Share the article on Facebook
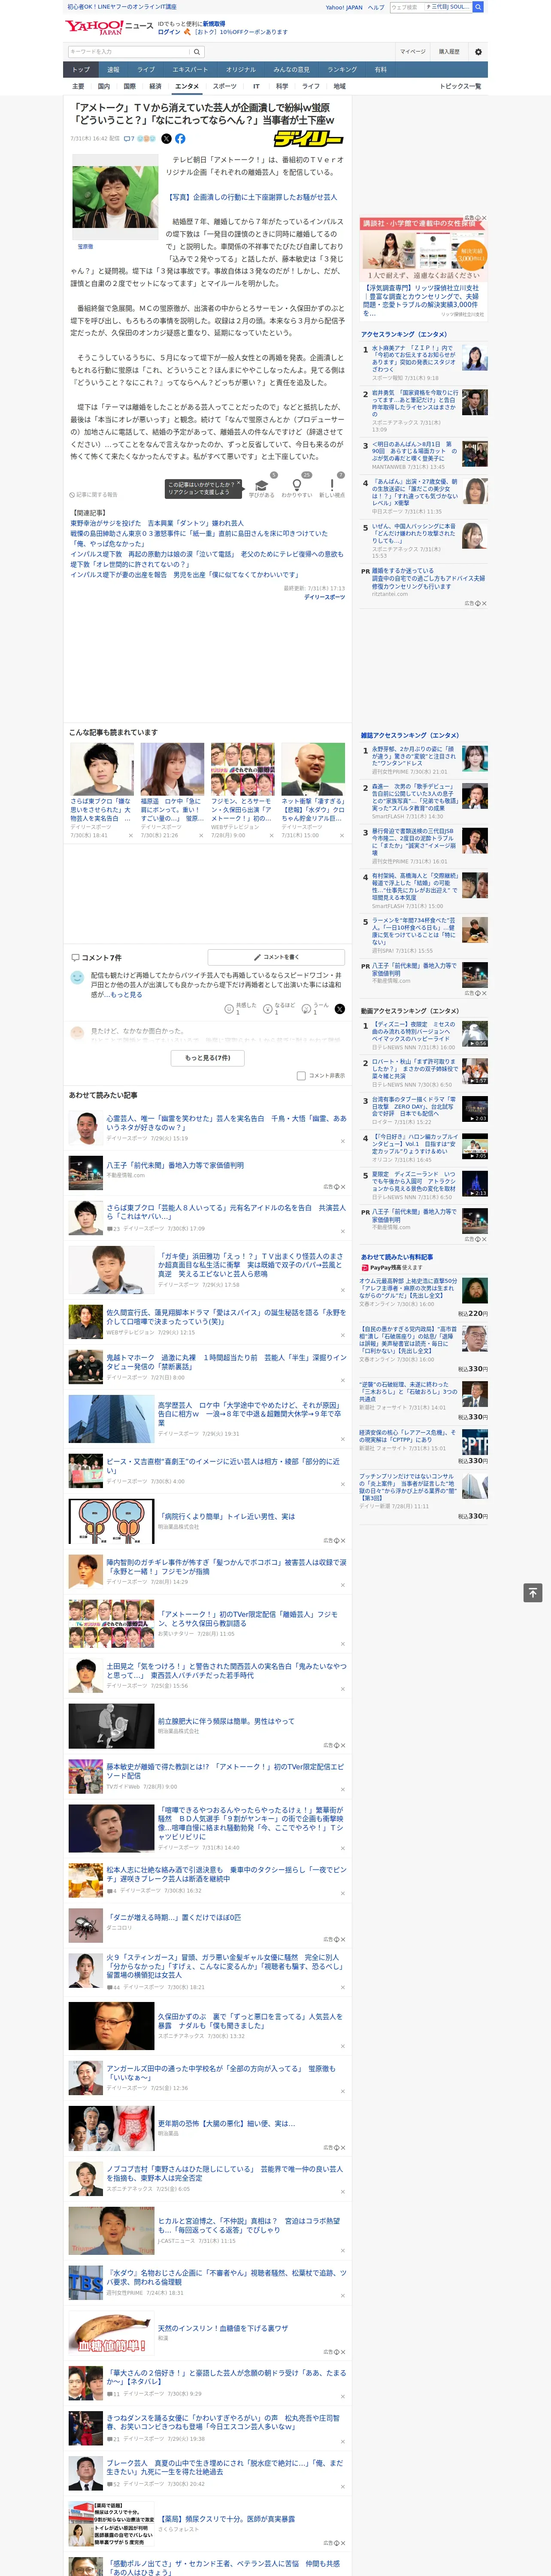Screen dimensions: 551x2576 tap(180, 139)
